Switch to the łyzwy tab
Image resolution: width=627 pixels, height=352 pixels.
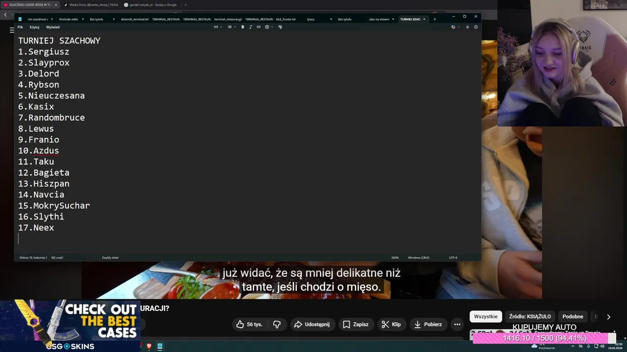[x=319, y=19]
